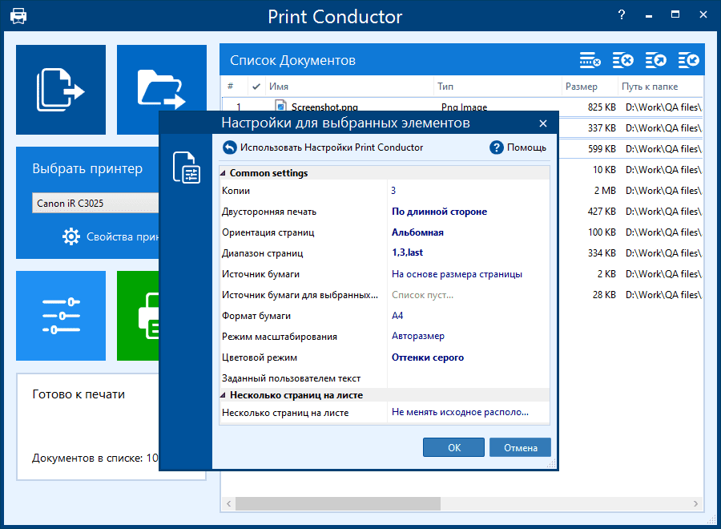
Task: Close the Настройки для выбранных элементов dialog
Action: click(543, 123)
